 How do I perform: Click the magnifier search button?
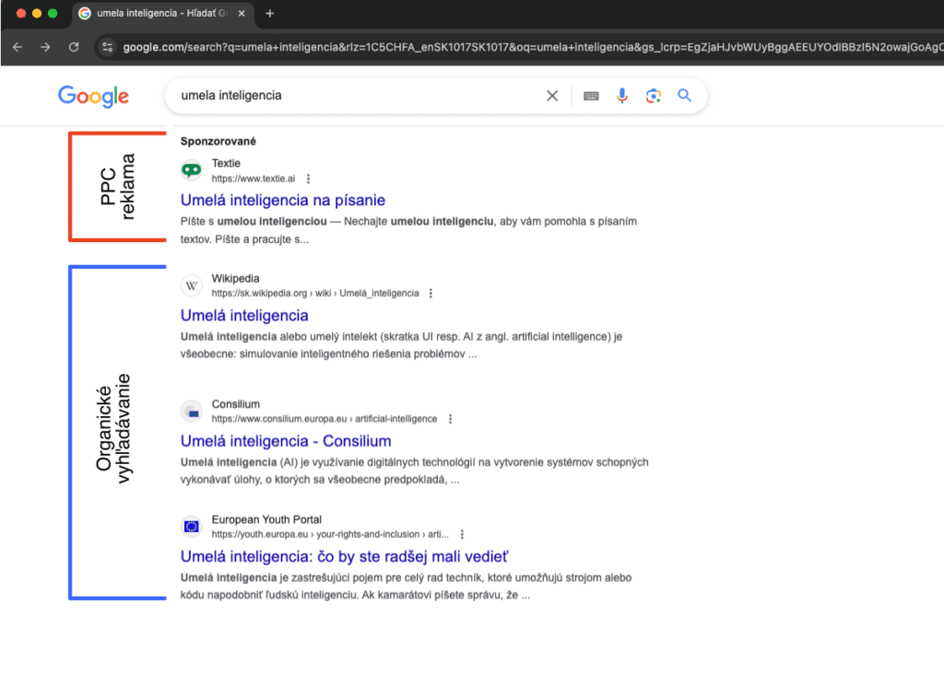pyautogui.click(x=685, y=95)
